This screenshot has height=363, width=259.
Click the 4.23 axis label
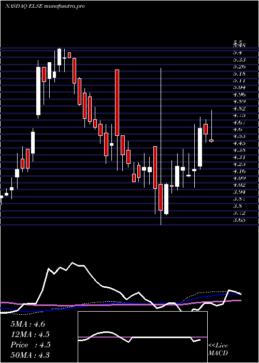239,164
